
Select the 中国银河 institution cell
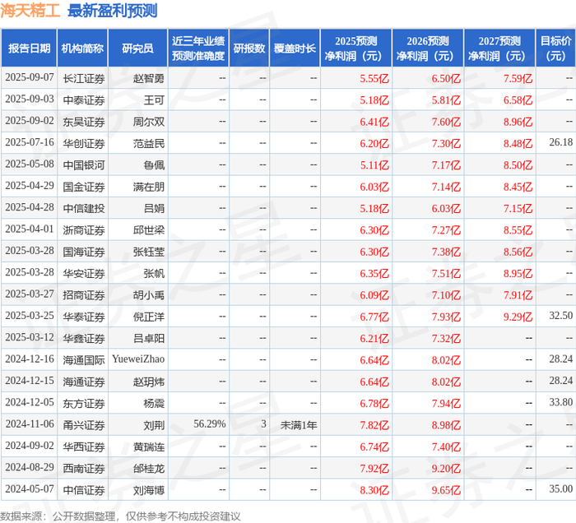point(84,164)
